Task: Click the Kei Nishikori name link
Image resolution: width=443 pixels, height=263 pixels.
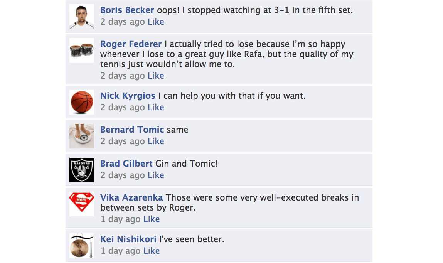Action: coord(128,239)
